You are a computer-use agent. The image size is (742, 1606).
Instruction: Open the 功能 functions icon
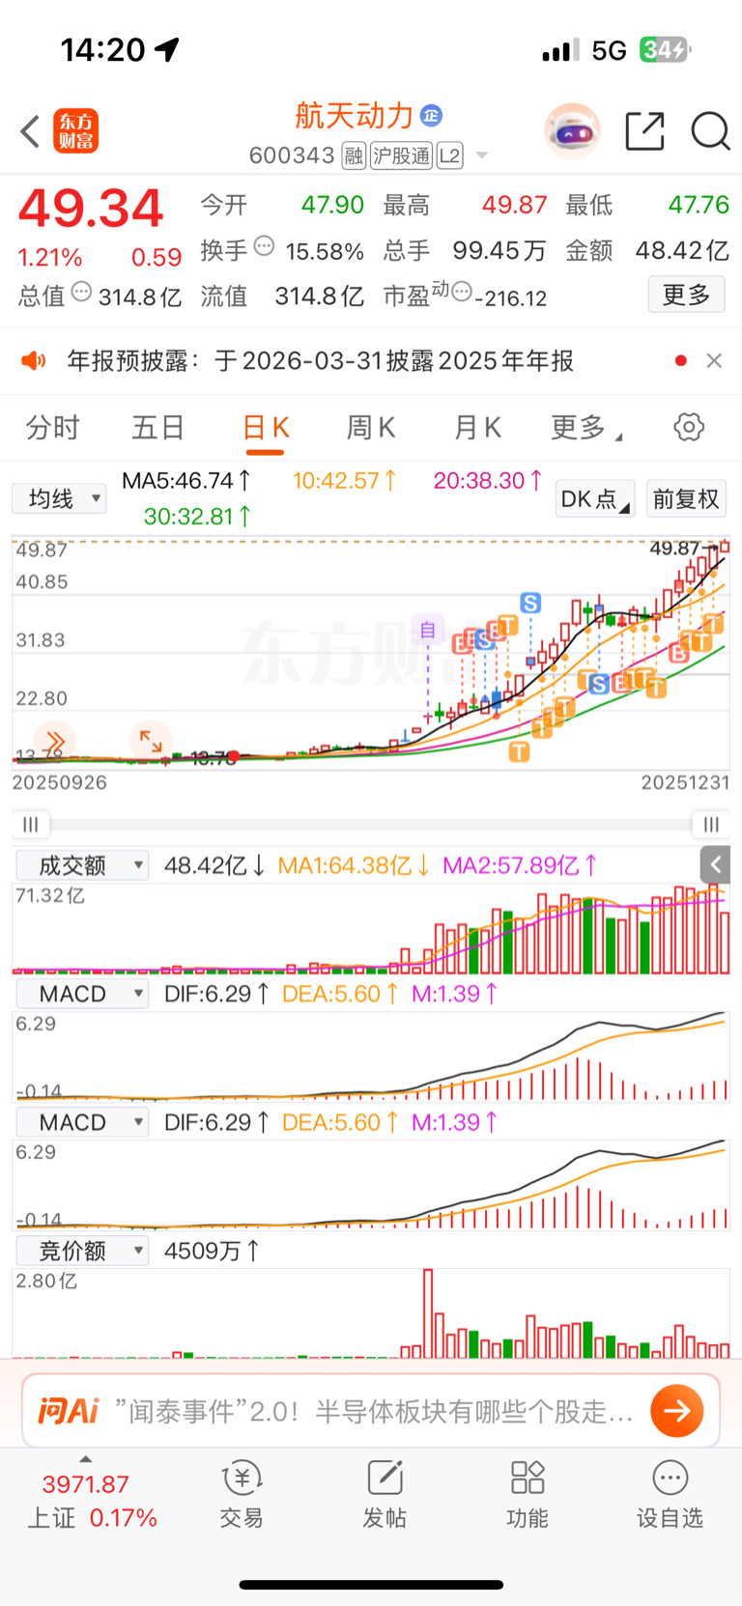528,1495
